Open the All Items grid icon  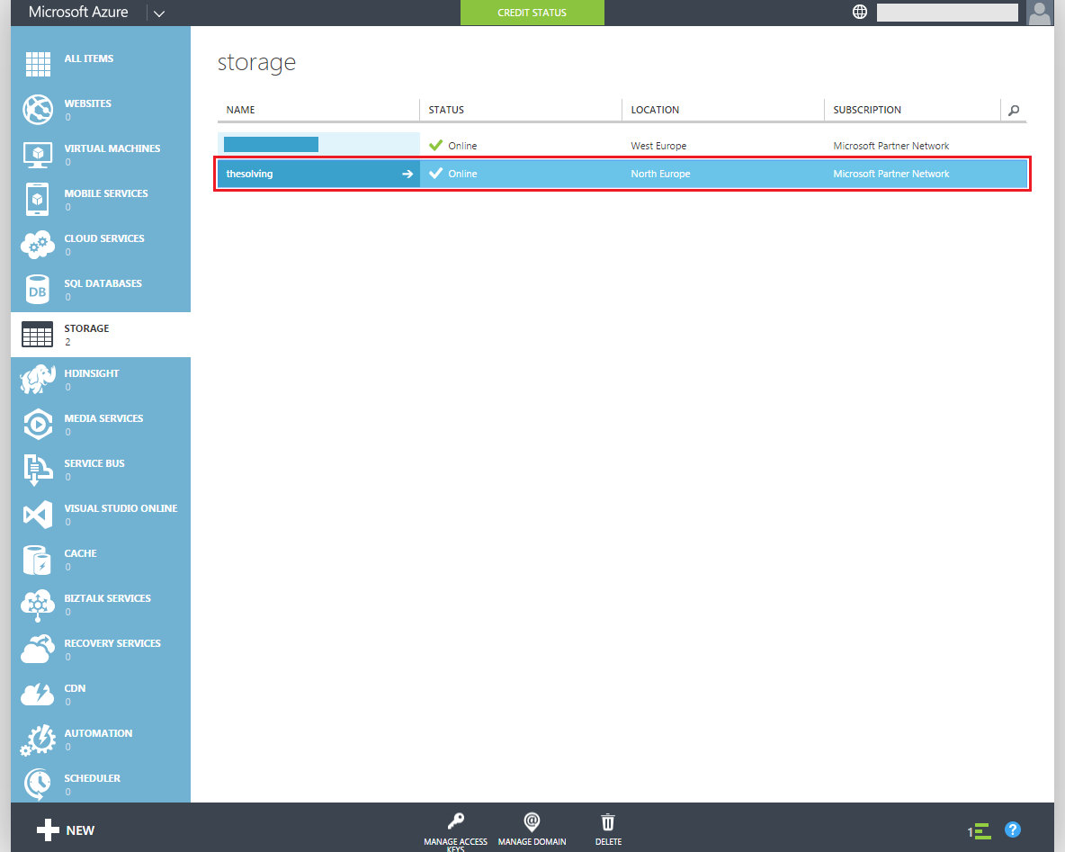click(x=38, y=64)
